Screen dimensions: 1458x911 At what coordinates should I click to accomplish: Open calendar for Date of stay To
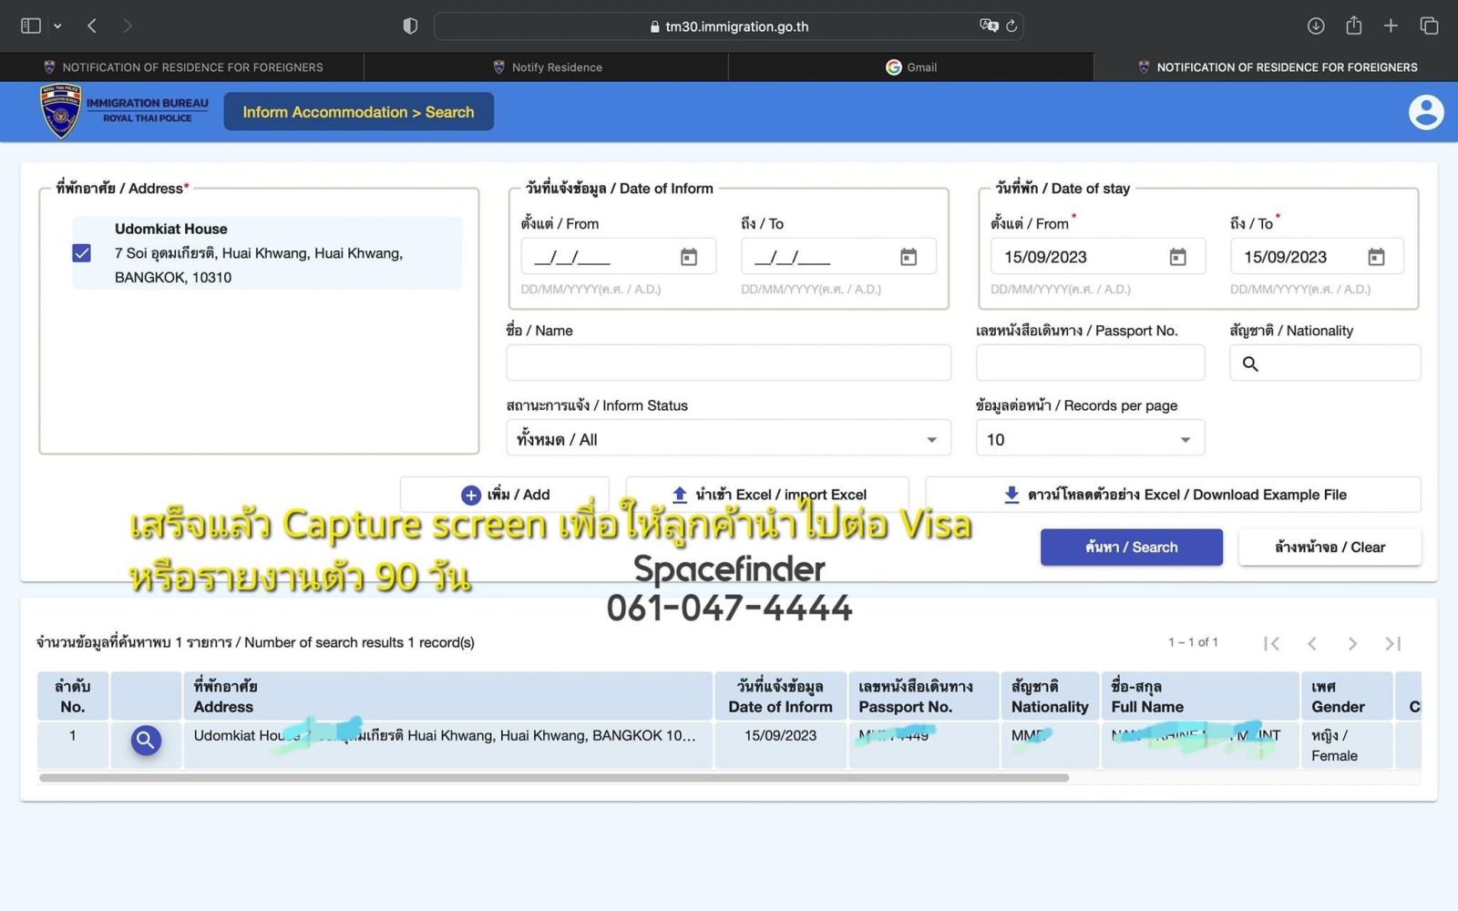point(1376,258)
